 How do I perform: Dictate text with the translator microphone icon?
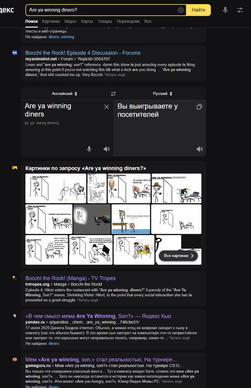click(x=89, y=149)
